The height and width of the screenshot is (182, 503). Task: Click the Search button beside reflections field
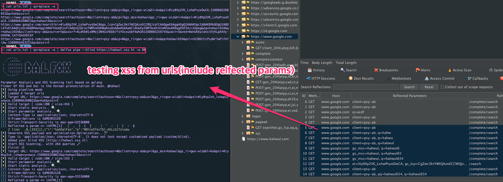click(x=409, y=87)
